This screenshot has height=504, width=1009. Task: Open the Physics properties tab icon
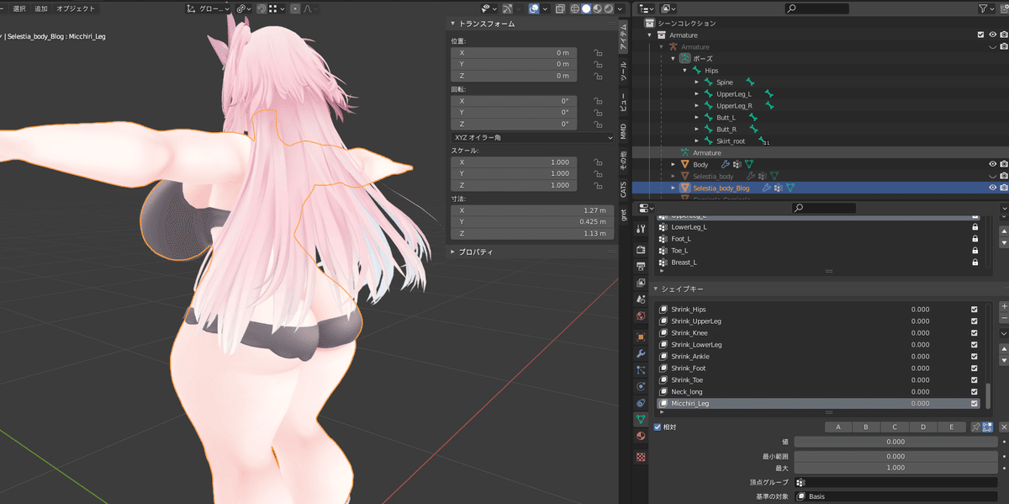click(641, 386)
